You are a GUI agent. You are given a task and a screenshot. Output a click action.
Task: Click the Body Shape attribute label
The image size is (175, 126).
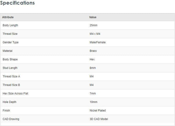(x=10, y=59)
